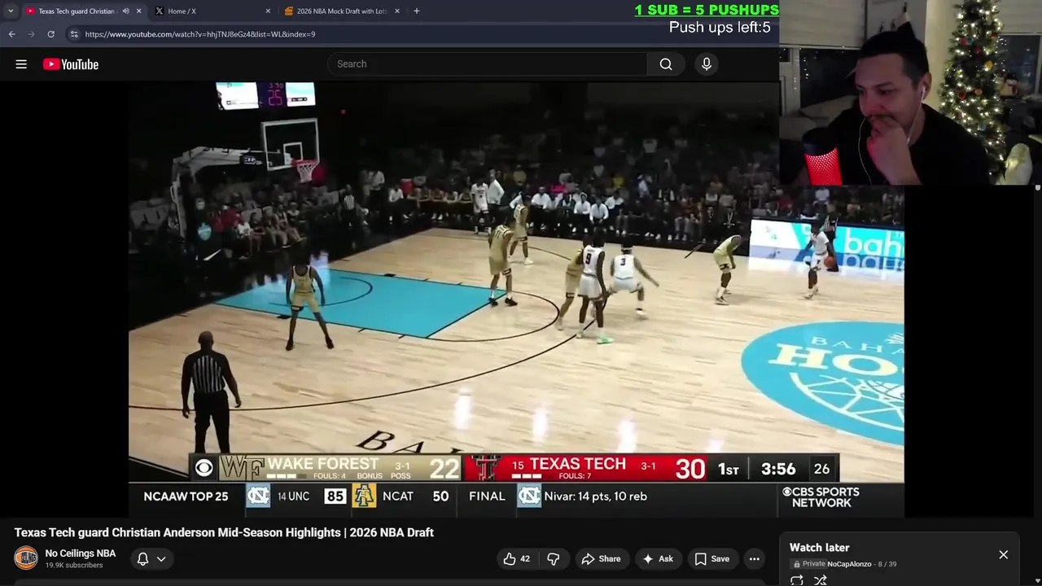Go to YouTube home via logo
The image size is (1042, 586).
pos(71,64)
